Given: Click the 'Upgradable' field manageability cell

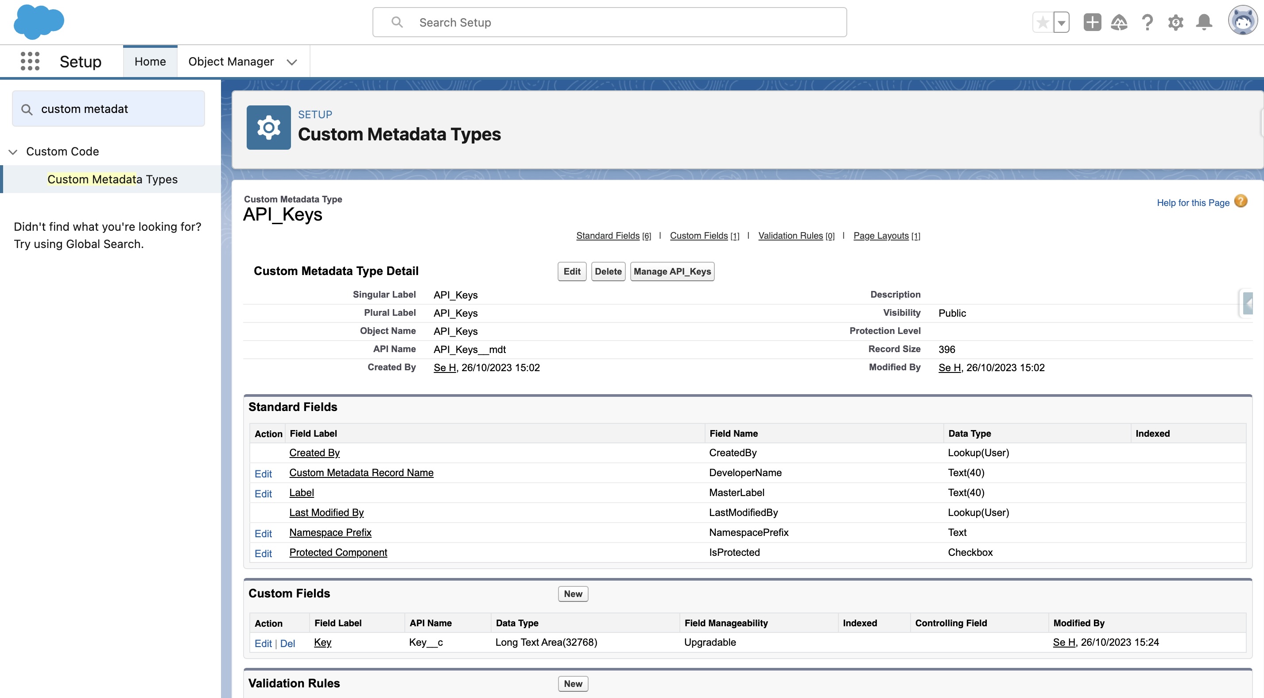Looking at the screenshot, I should (x=710, y=642).
